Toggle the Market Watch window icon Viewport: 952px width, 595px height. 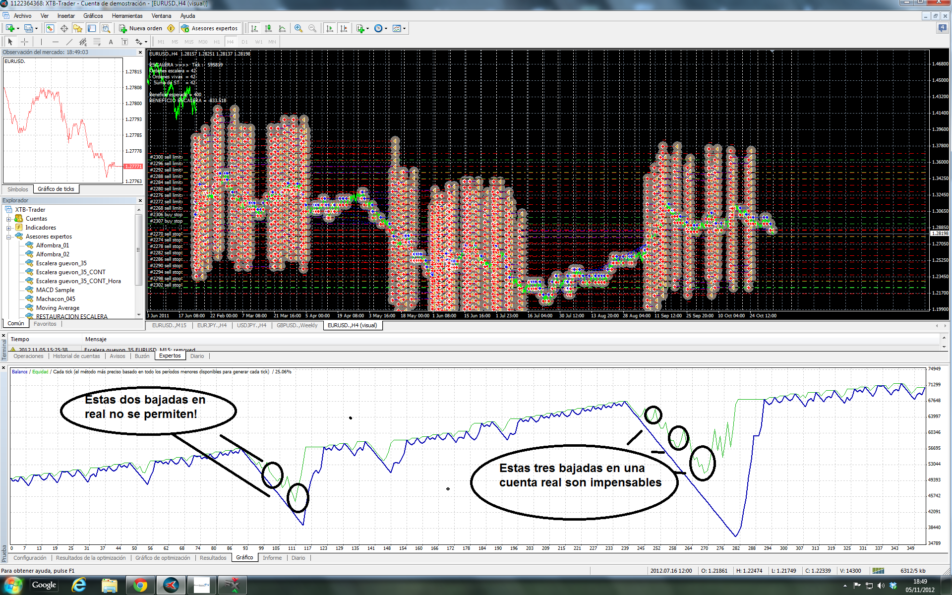pyautogui.click(x=50, y=28)
